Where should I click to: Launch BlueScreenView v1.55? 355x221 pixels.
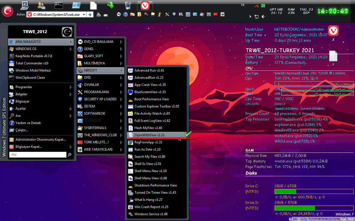click(158, 92)
